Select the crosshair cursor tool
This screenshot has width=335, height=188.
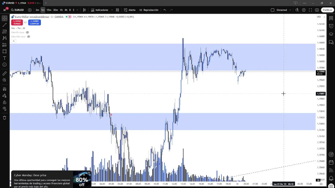[x=4, y=18]
